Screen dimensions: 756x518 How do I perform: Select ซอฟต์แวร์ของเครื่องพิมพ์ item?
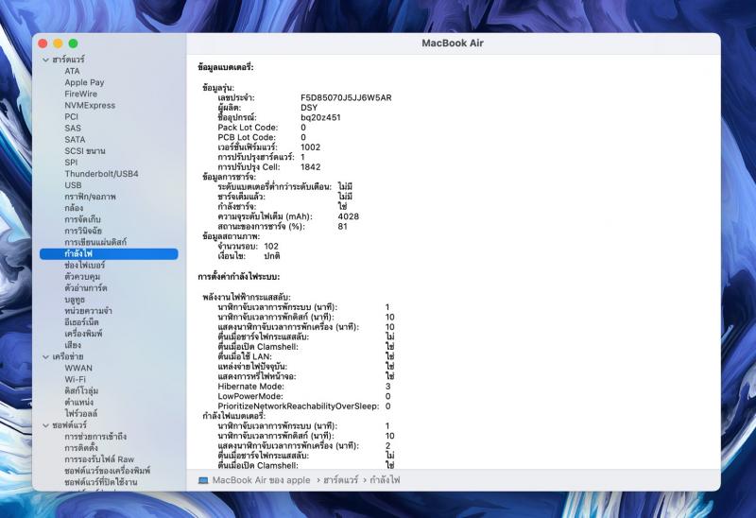[108, 471]
